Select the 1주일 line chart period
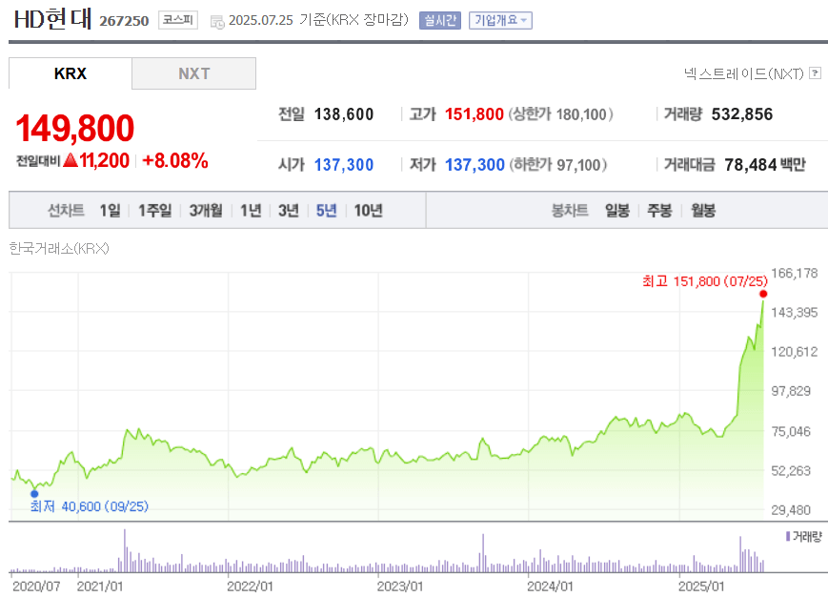This screenshot has height=597, width=828. click(x=154, y=210)
